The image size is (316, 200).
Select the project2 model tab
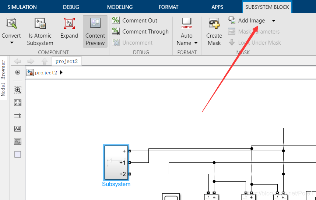coord(67,61)
